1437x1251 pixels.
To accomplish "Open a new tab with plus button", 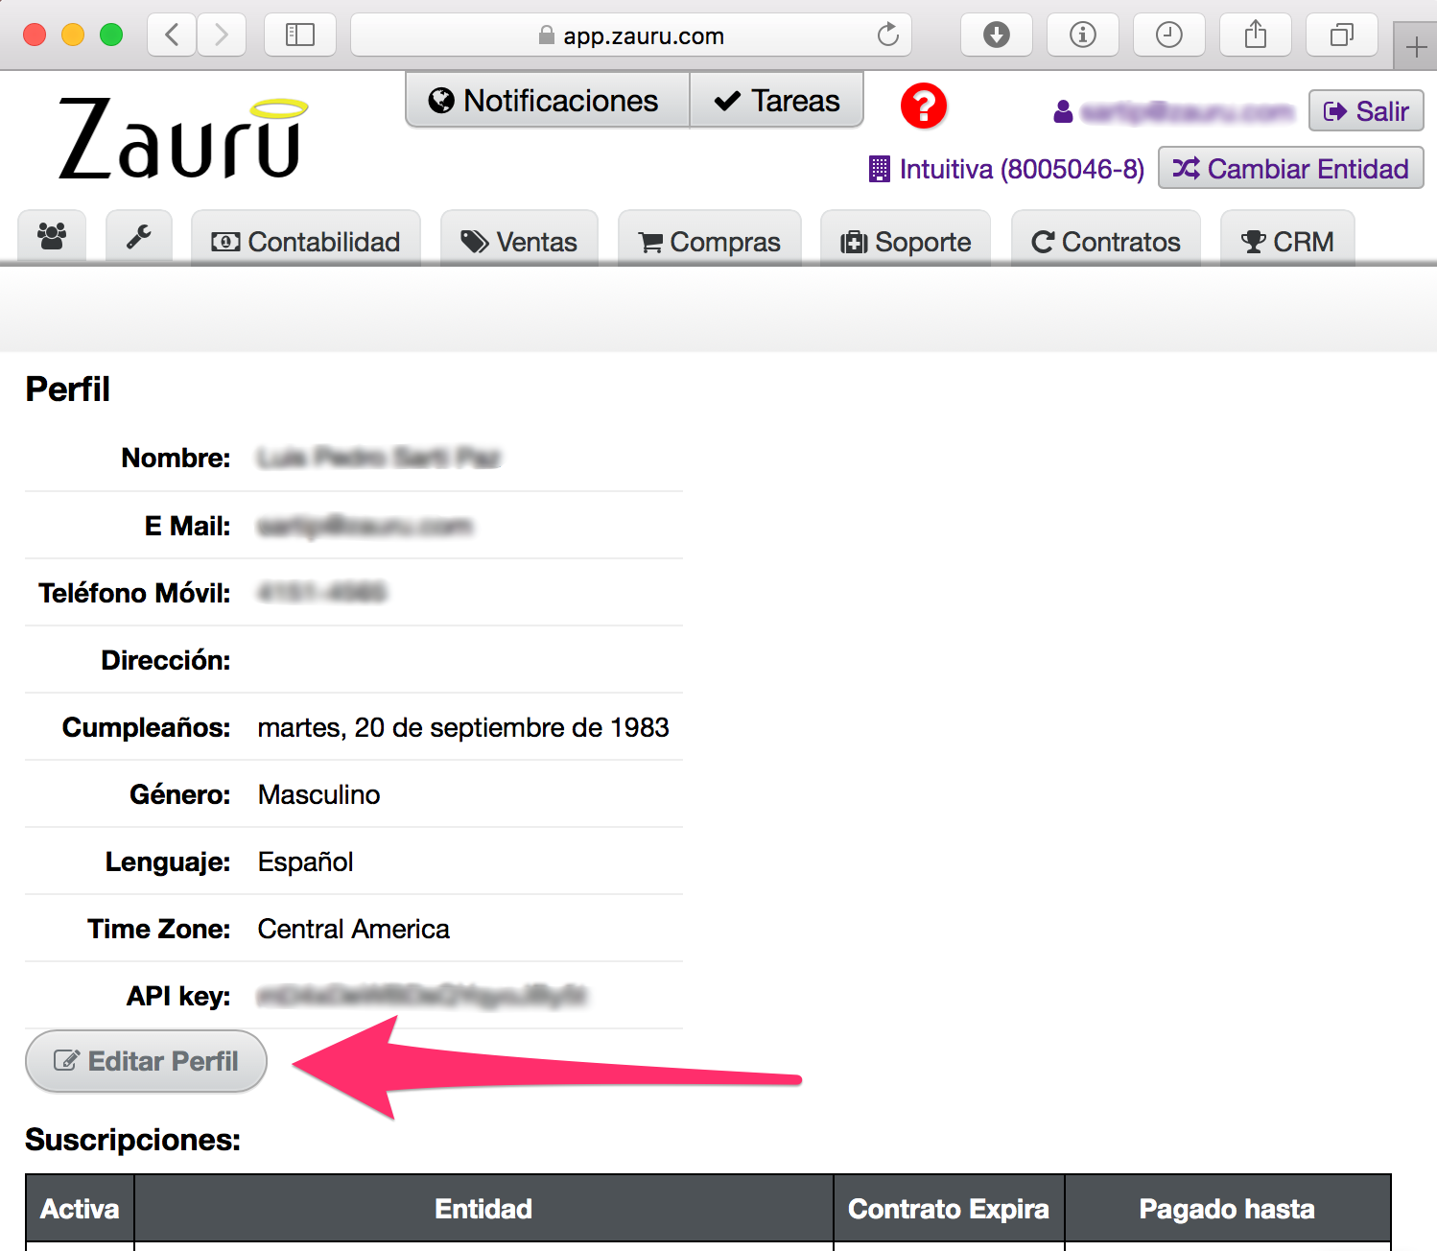I will [x=1416, y=47].
